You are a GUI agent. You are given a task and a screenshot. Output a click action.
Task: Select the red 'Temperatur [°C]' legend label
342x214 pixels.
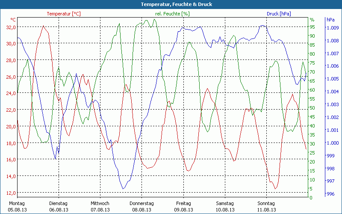[x=64, y=14]
